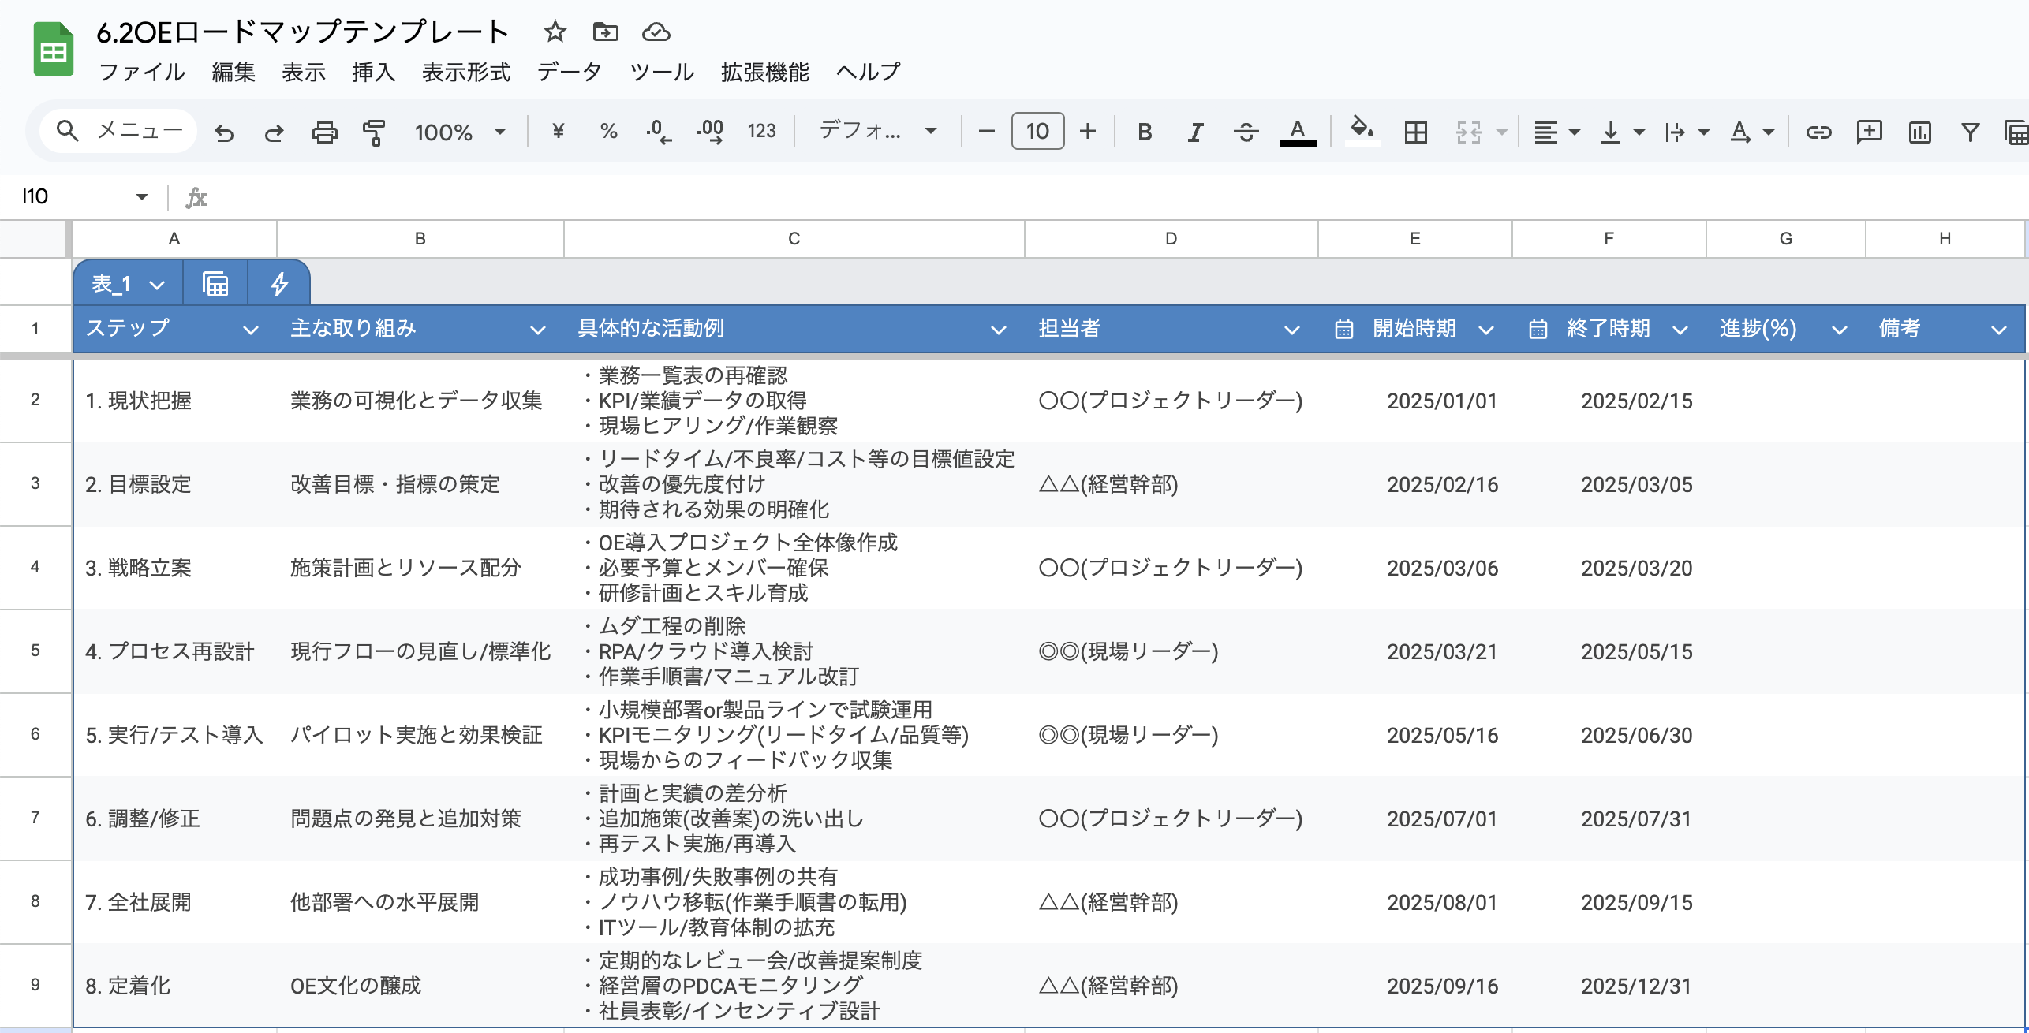This screenshot has height=1033, width=2029.
Task: Click inside the formula bar
Action: coord(631,197)
